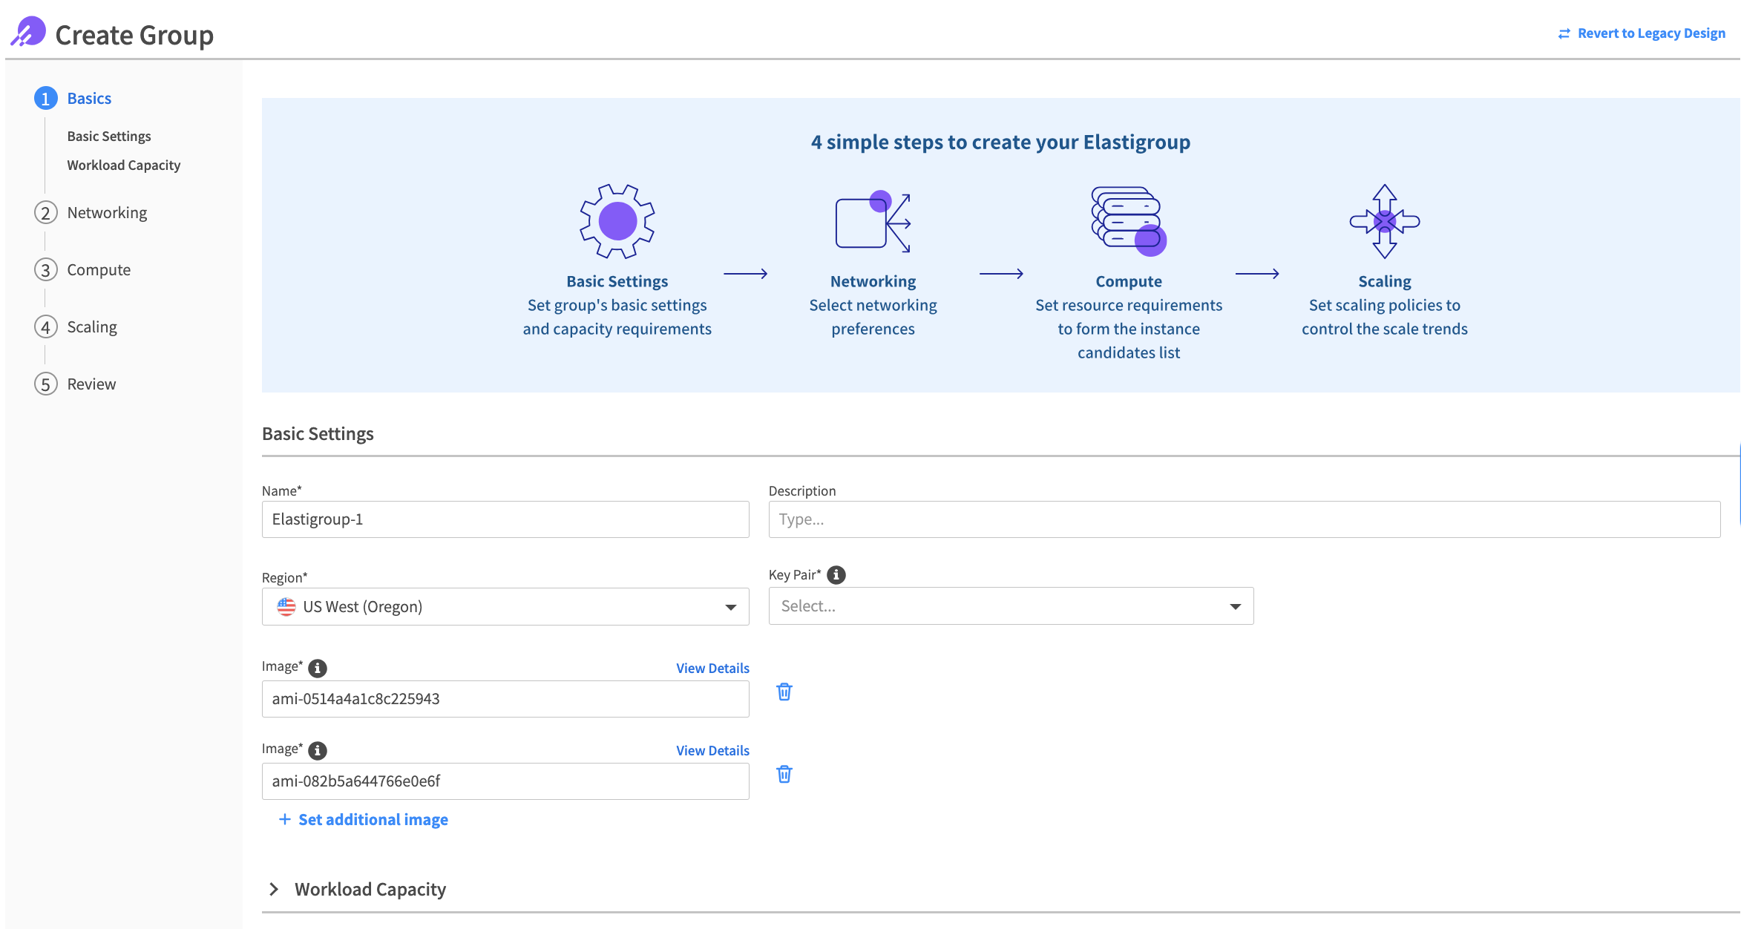The width and height of the screenshot is (1741, 929).
Task: View Details for the first image
Action: click(x=712, y=669)
